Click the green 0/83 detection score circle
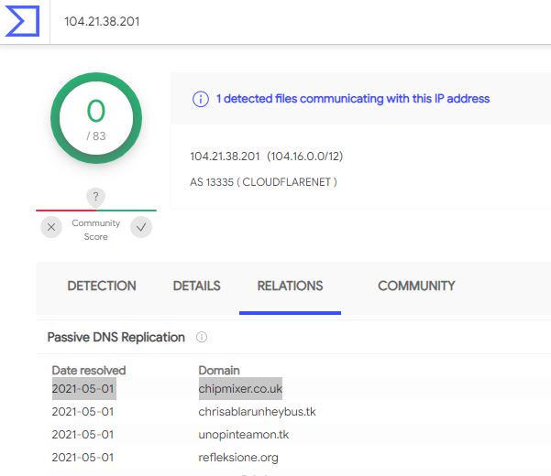551x476 pixels. tap(96, 118)
